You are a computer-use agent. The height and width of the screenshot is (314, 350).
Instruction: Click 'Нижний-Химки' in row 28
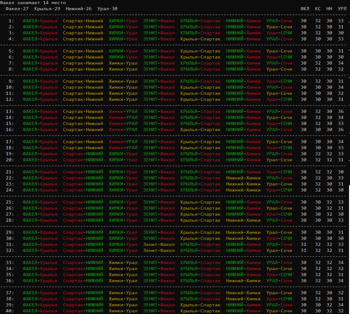point(243,220)
